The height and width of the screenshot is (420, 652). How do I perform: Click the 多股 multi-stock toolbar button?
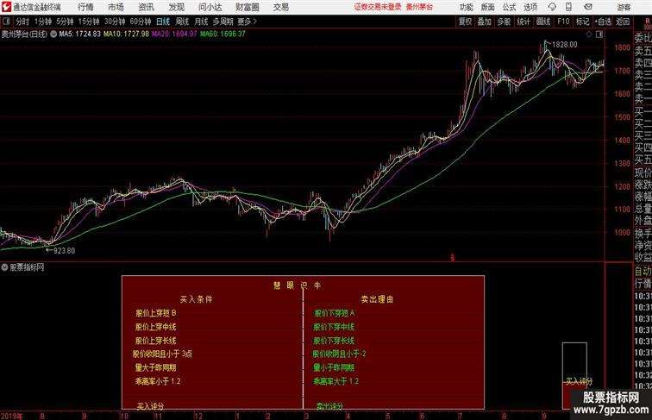pos(504,22)
